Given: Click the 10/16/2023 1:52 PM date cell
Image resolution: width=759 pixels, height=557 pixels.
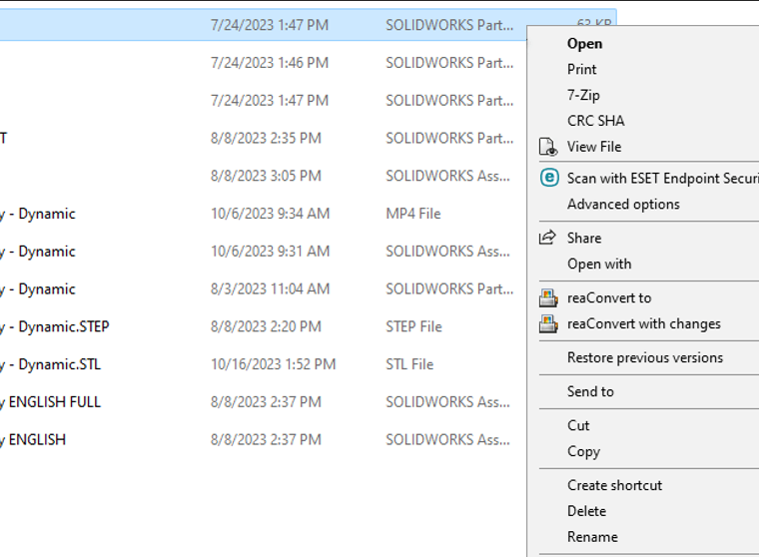Looking at the screenshot, I should coord(273,364).
